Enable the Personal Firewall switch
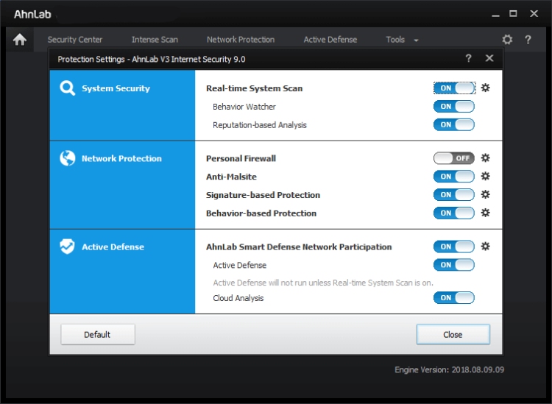The width and height of the screenshot is (552, 404). 454,158
